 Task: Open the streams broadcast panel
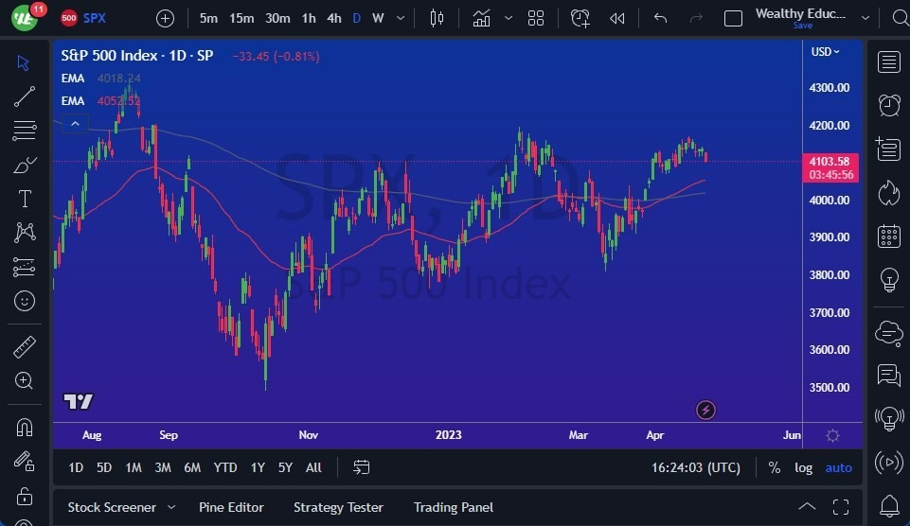(x=889, y=463)
